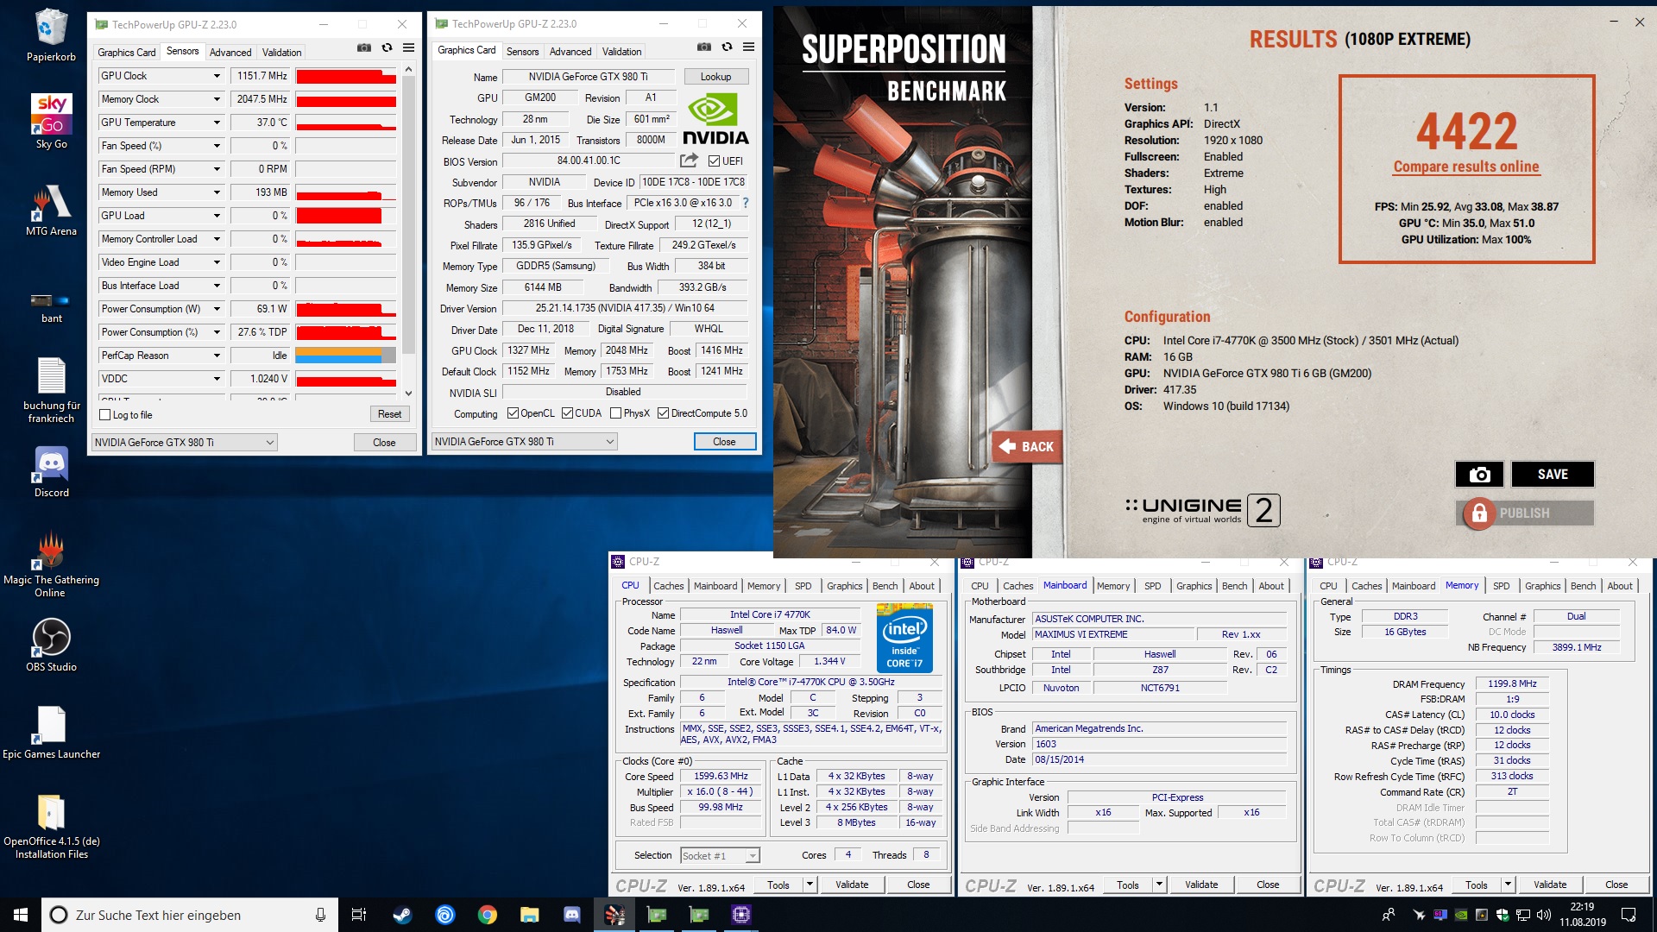Click Windows search text field
Image resolution: width=1657 pixels, height=932 pixels.
pyautogui.click(x=190, y=915)
